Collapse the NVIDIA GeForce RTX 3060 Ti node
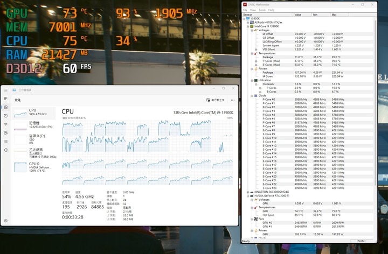Screen dimensions: 388x254 [248, 196]
